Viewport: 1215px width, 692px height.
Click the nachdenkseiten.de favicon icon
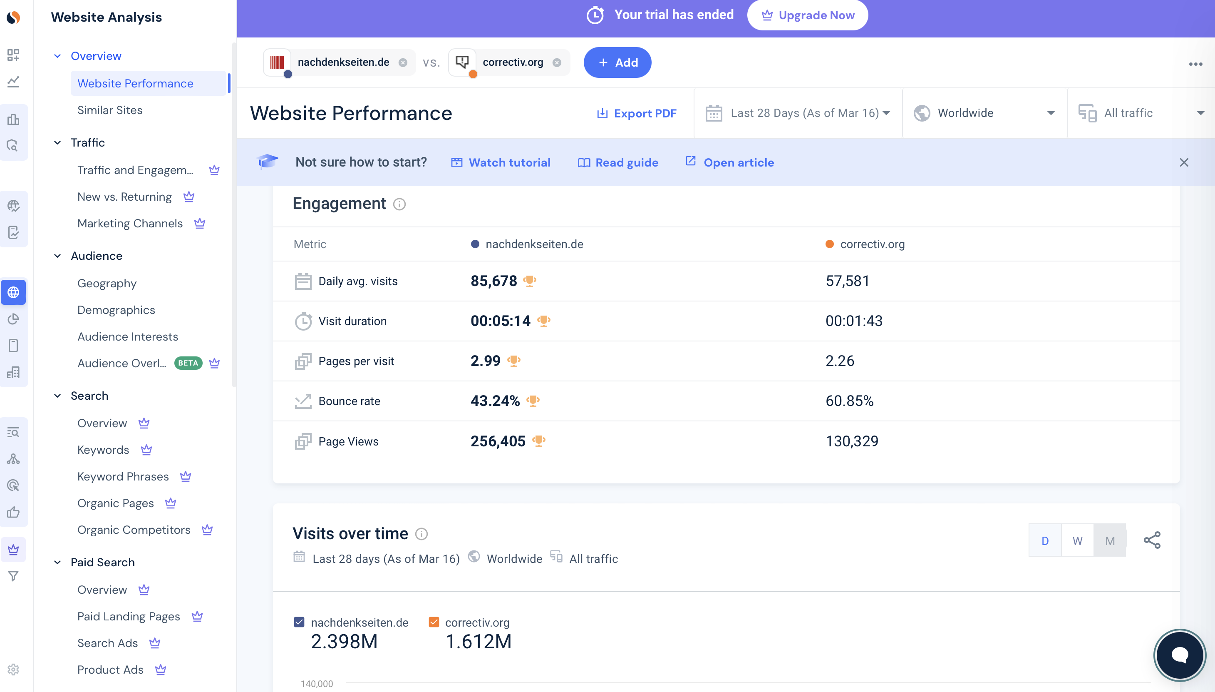point(277,62)
